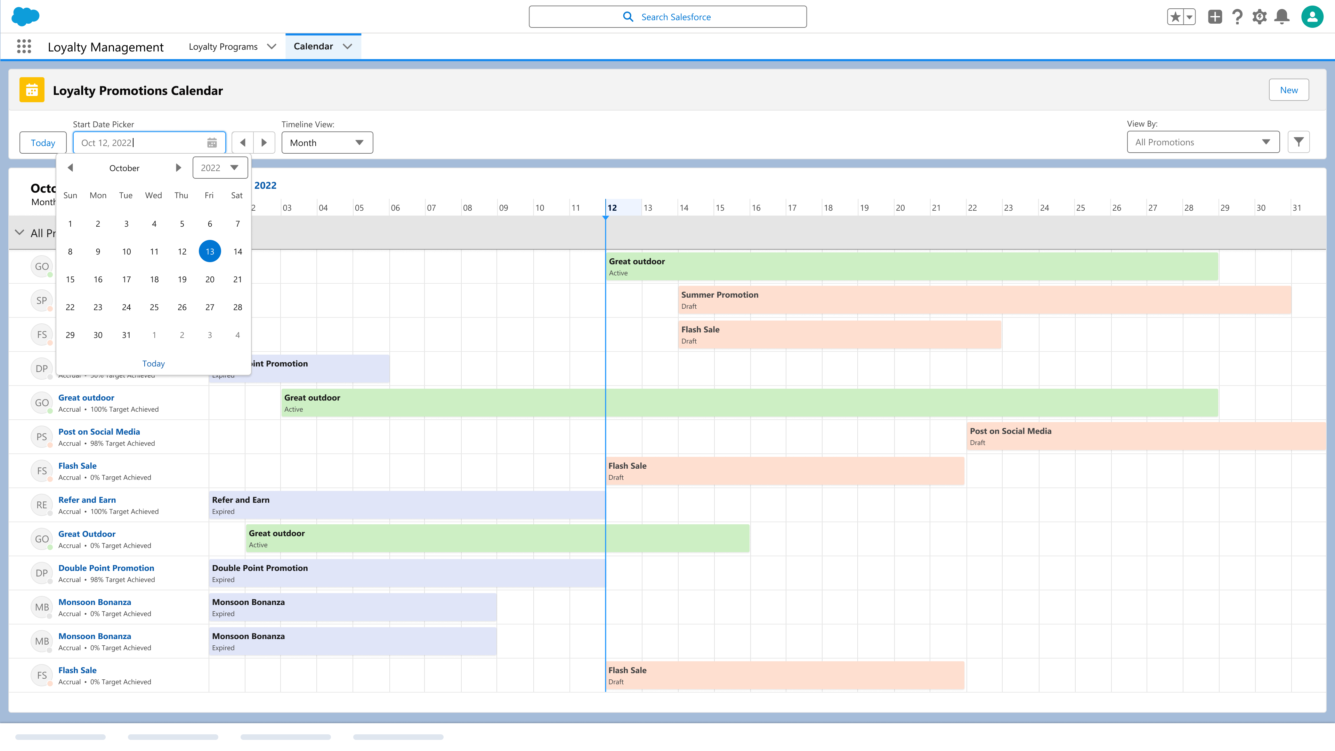This screenshot has height=751, width=1335.
Task: Select day 13 in the date picker
Action: tap(210, 251)
